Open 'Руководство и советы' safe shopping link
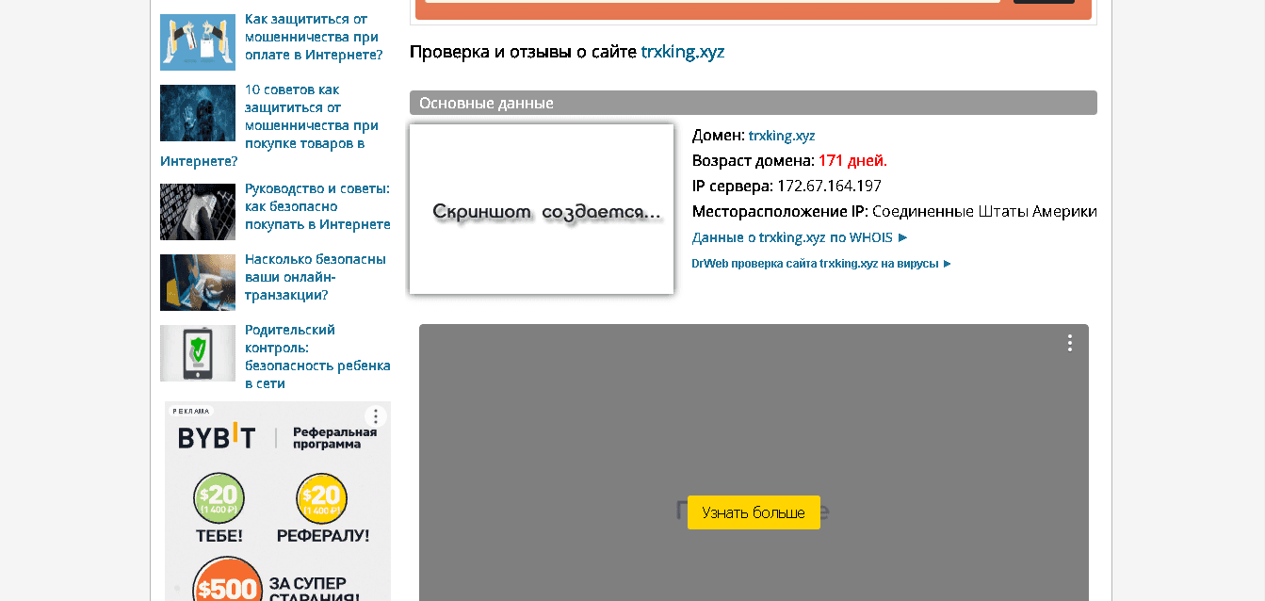Viewport: 1265px width, 601px height. tap(316, 206)
